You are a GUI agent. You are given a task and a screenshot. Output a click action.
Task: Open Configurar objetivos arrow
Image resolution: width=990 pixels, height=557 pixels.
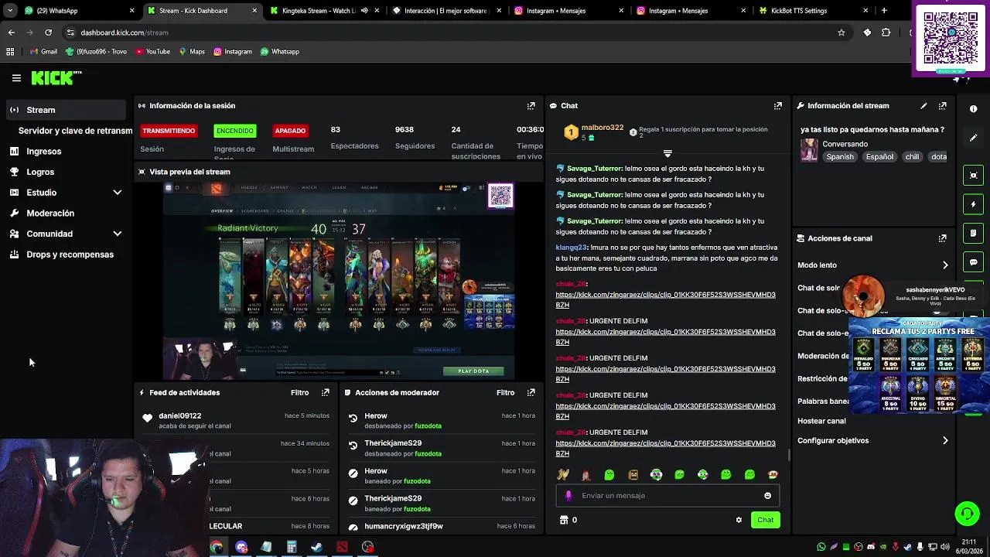[945, 441]
